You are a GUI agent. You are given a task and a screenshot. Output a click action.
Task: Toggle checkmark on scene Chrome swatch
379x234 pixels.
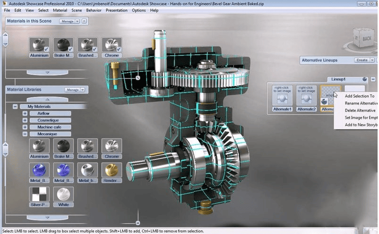119,49
